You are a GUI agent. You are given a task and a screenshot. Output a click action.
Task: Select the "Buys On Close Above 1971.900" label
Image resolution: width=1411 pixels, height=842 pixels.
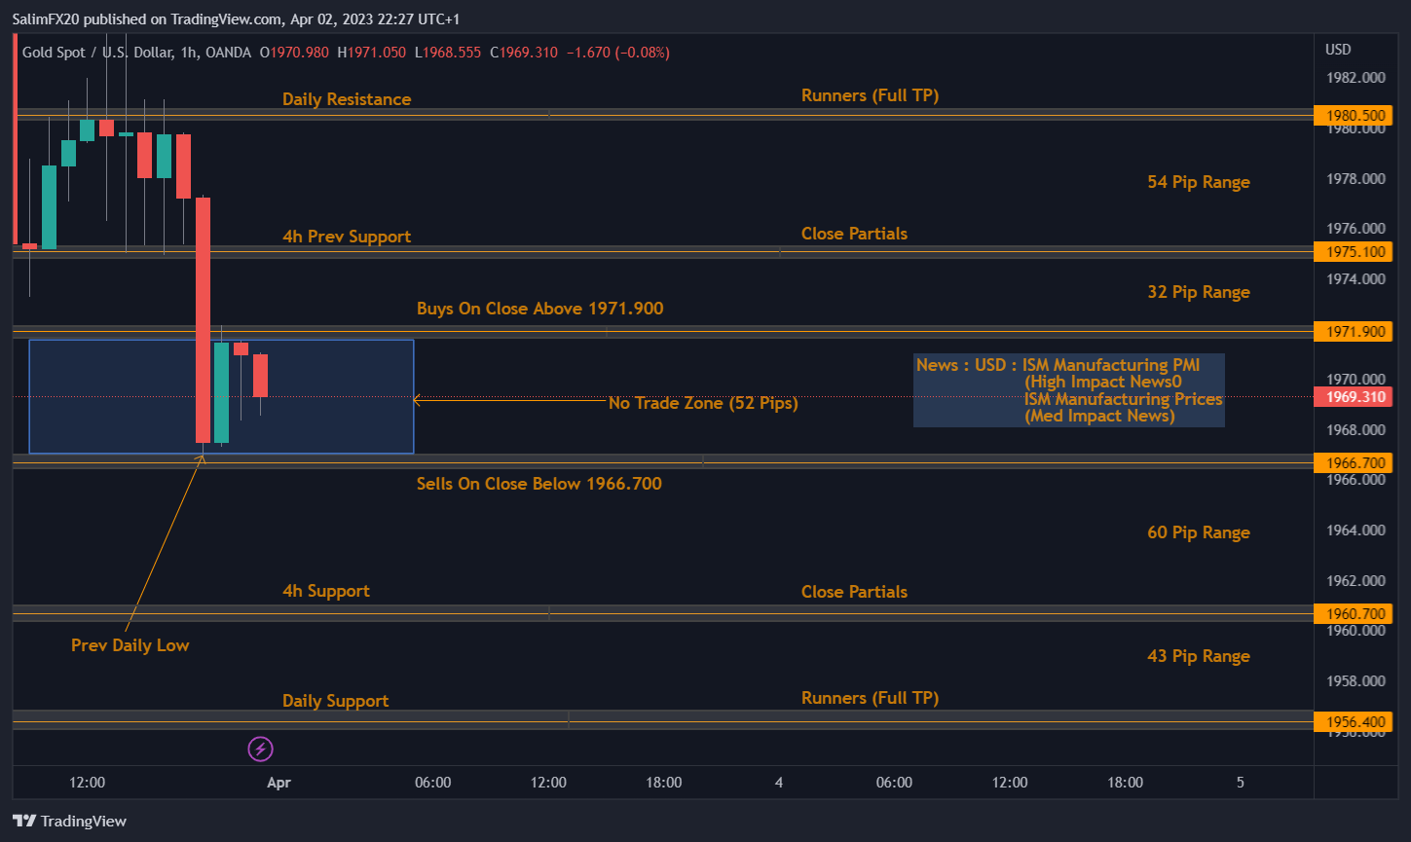(x=539, y=309)
